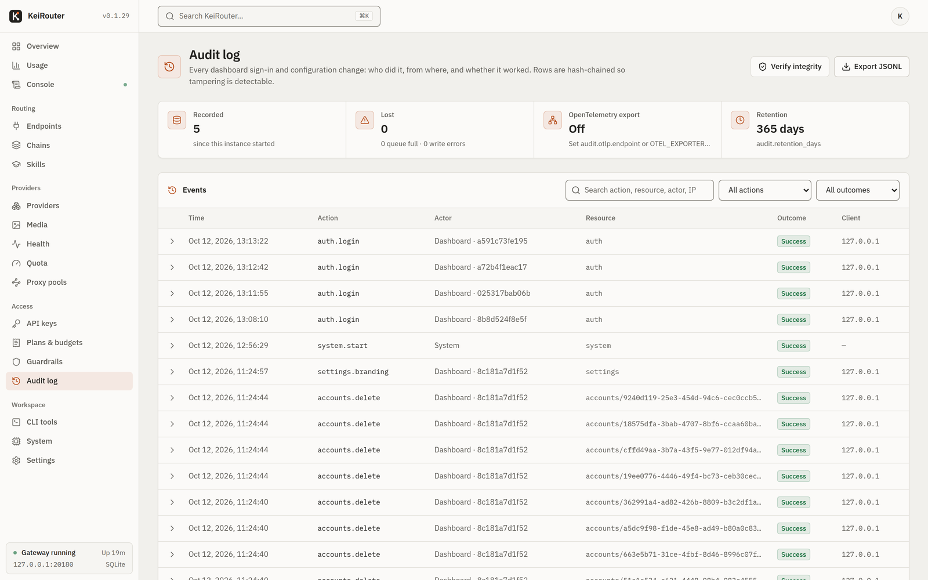Expand the 13:08:10 auth.login row

click(172, 320)
